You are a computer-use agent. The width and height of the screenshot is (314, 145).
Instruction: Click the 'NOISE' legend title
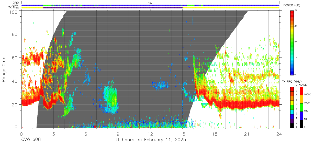point(302,85)
